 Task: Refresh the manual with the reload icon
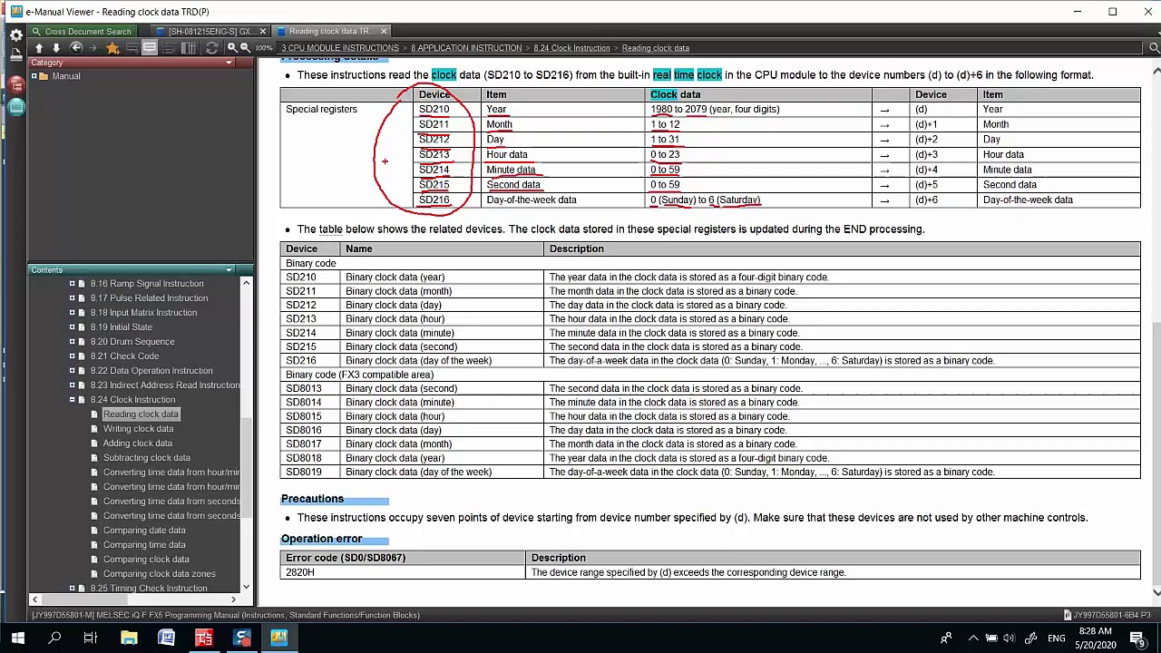click(x=211, y=48)
